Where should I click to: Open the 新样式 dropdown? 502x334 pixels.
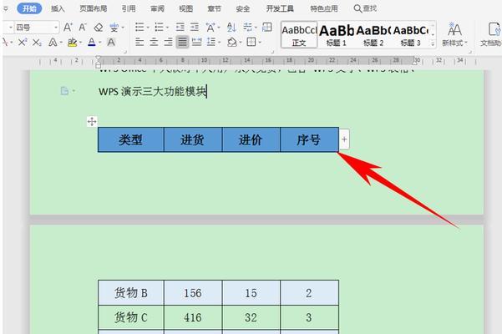pyautogui.click(x=454, y=34)
